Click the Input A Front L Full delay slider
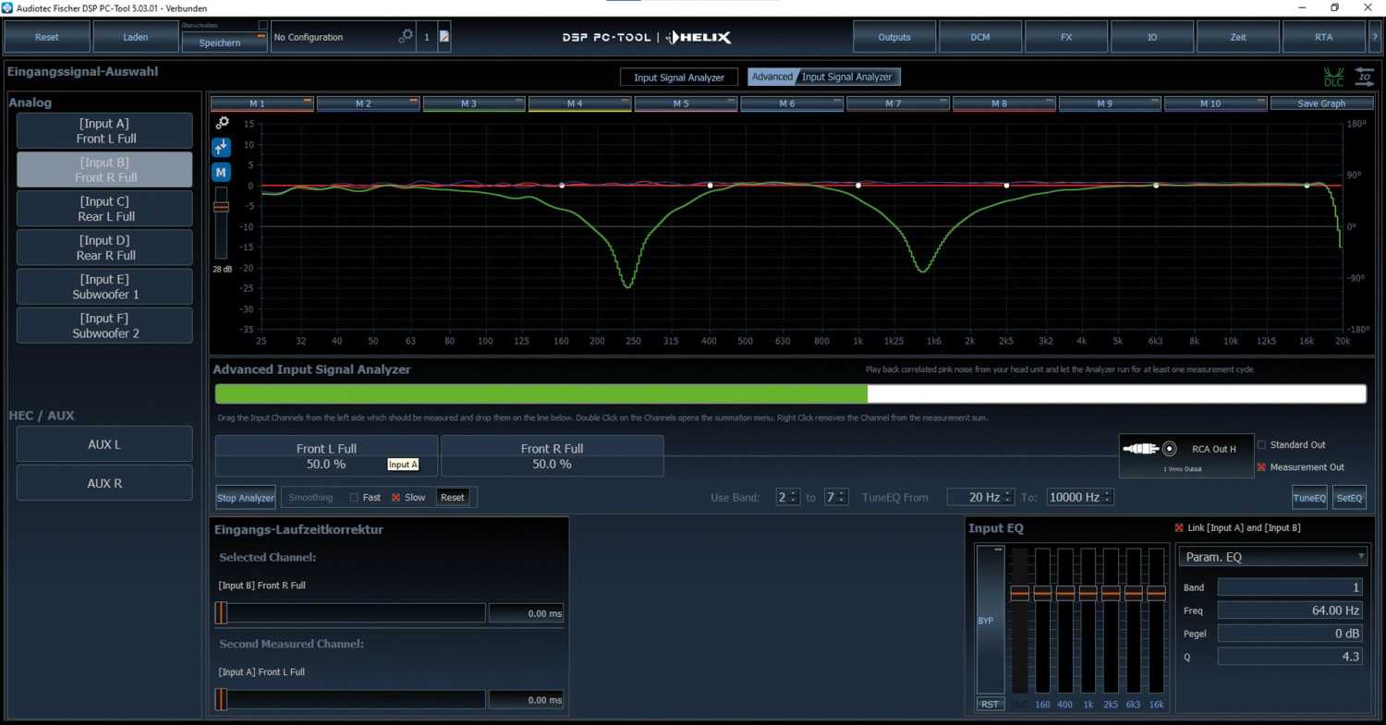 350,700
